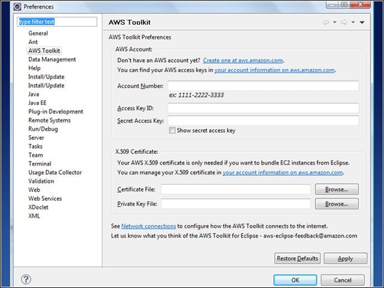Viewport: 384px width, 288px height.
Task: Select Run/Debug preference category
Action: pos(43,129)
